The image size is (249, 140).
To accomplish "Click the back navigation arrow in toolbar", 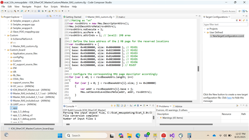I will coord(59,11).
